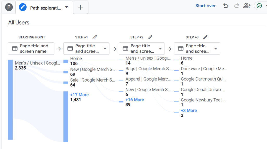The width and height of the screenshot is (267, 149).
Task: Click the STEP +2 label
Action: click(x=137, y=37)
